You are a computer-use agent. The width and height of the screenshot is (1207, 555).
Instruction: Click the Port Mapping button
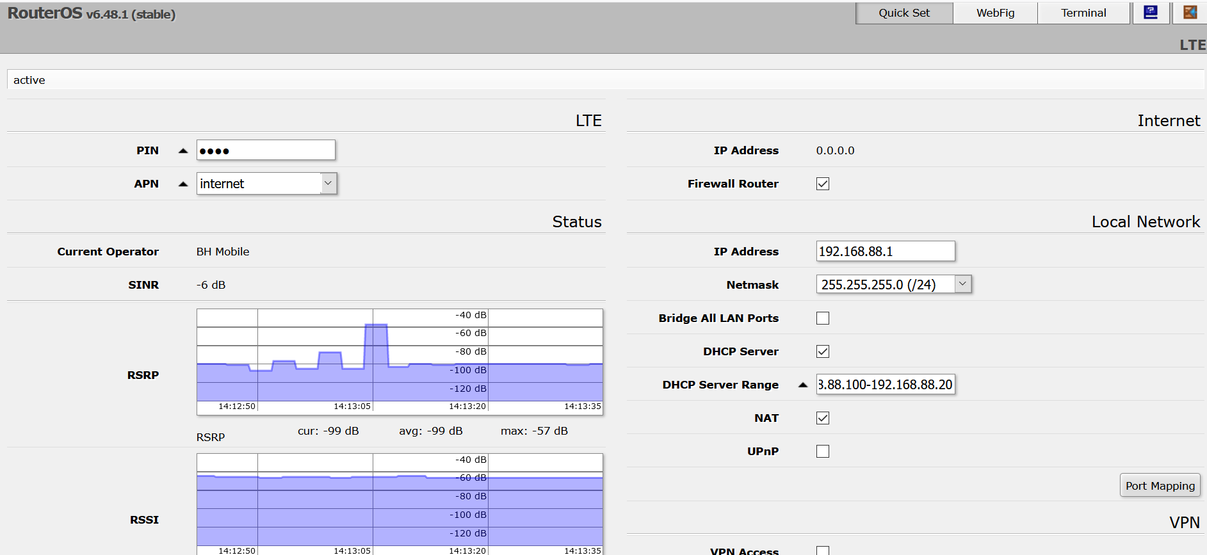click(x=1160, y=486)
